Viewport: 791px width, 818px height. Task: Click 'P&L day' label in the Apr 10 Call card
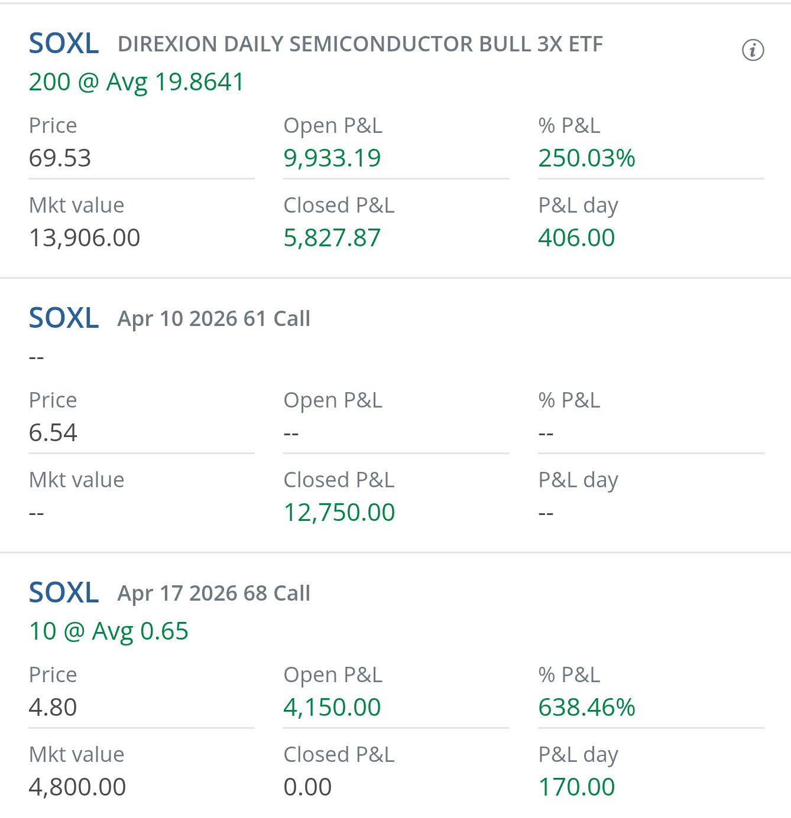(x=579, y=481)
